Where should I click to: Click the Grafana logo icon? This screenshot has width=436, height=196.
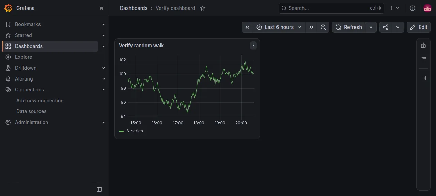pyautogui.click(x=9, y=8)
